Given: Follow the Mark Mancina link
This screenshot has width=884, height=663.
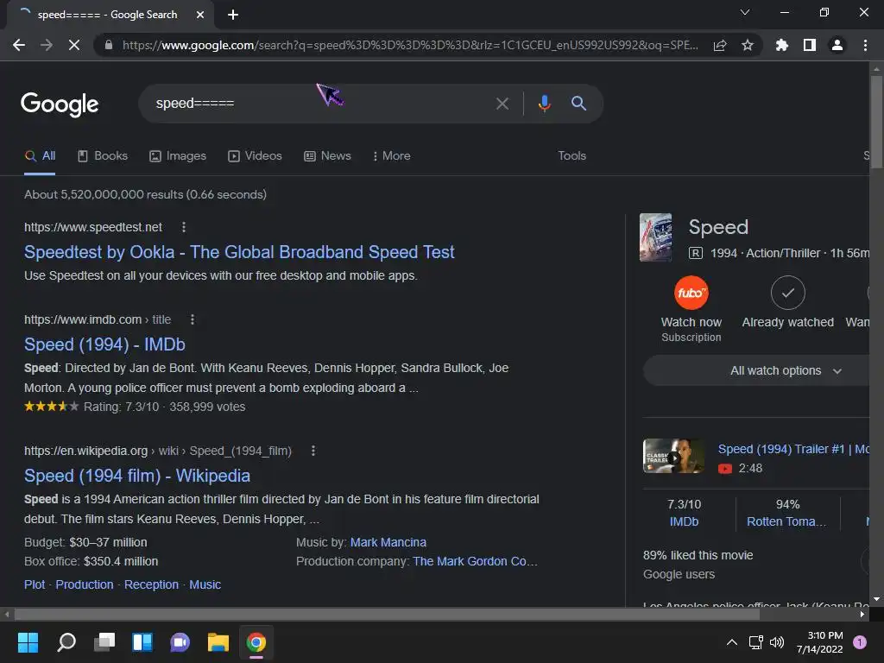Looking at the screenshot, I should click(388, 542).
